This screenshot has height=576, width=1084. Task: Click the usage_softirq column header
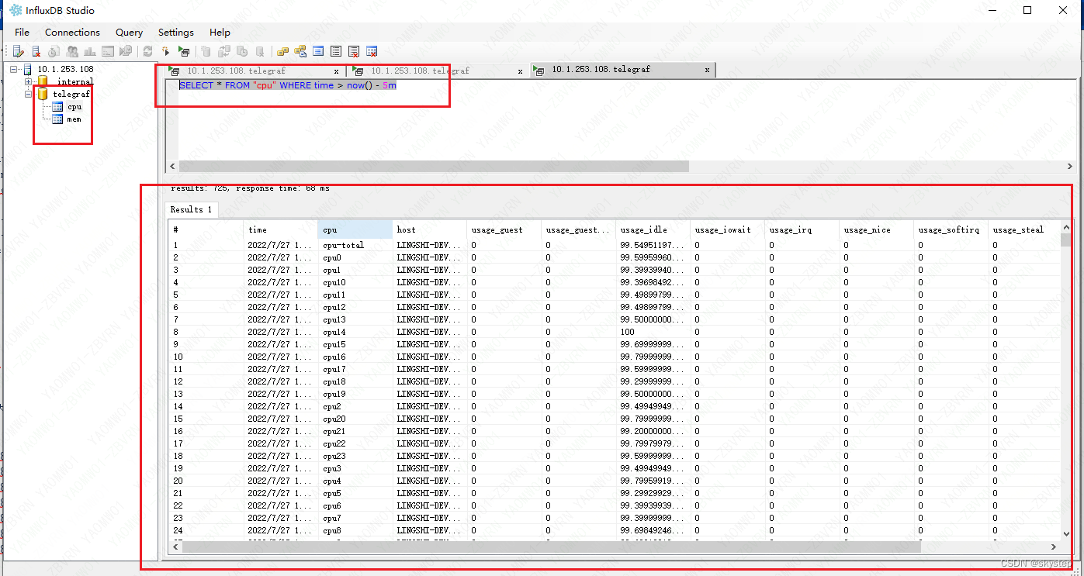951,229
